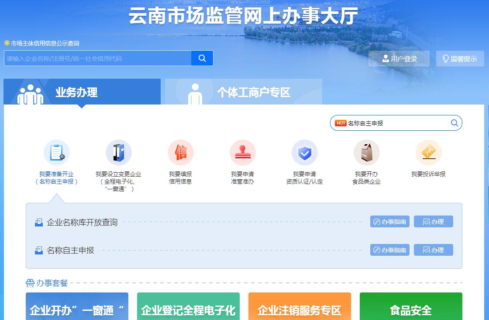Click the icon beside 名称自主申报 row
This screenshot has width=489, height=320.
[39, 250]
